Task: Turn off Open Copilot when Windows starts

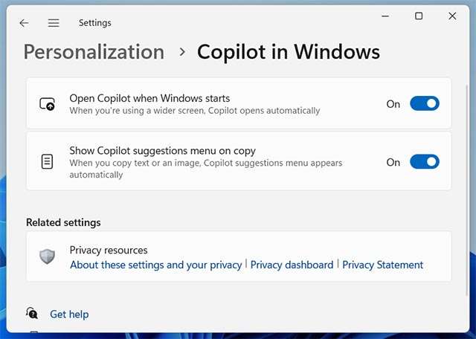Action: 425,104
